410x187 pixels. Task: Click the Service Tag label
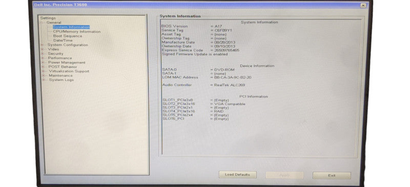172,30
